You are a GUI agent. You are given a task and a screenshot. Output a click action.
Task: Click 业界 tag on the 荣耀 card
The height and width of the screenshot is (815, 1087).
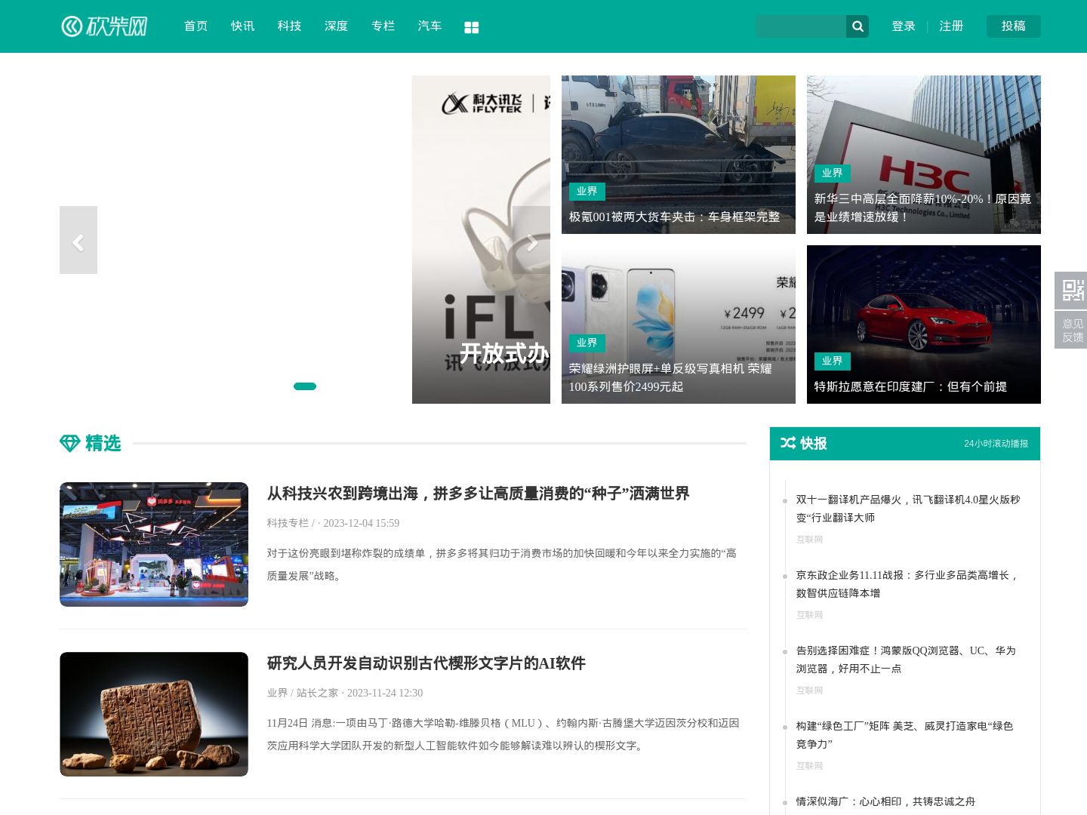(x=587, y=343)
